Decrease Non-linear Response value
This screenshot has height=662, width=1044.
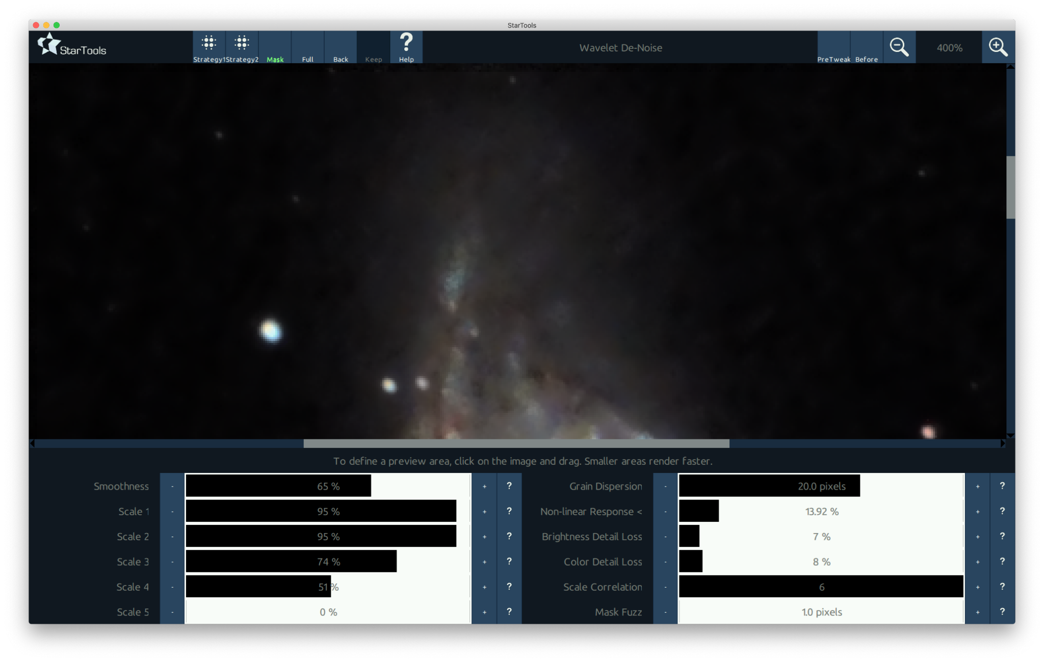pyautogui.click(x=665, y=511)
